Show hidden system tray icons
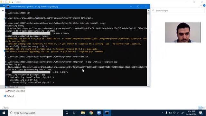 point(163,113)
